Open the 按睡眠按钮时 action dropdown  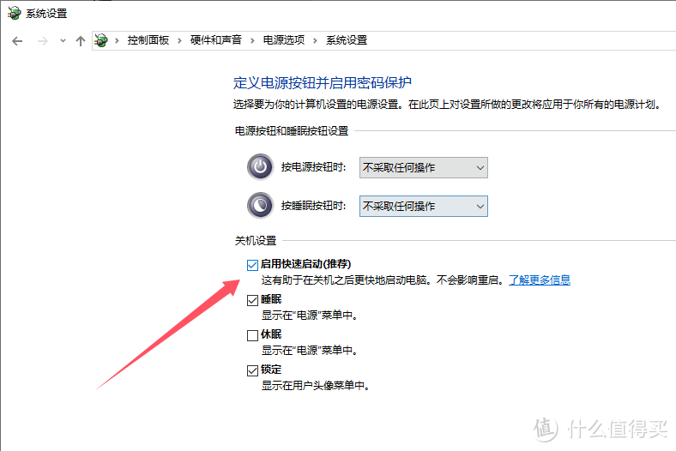click(424, 207)
